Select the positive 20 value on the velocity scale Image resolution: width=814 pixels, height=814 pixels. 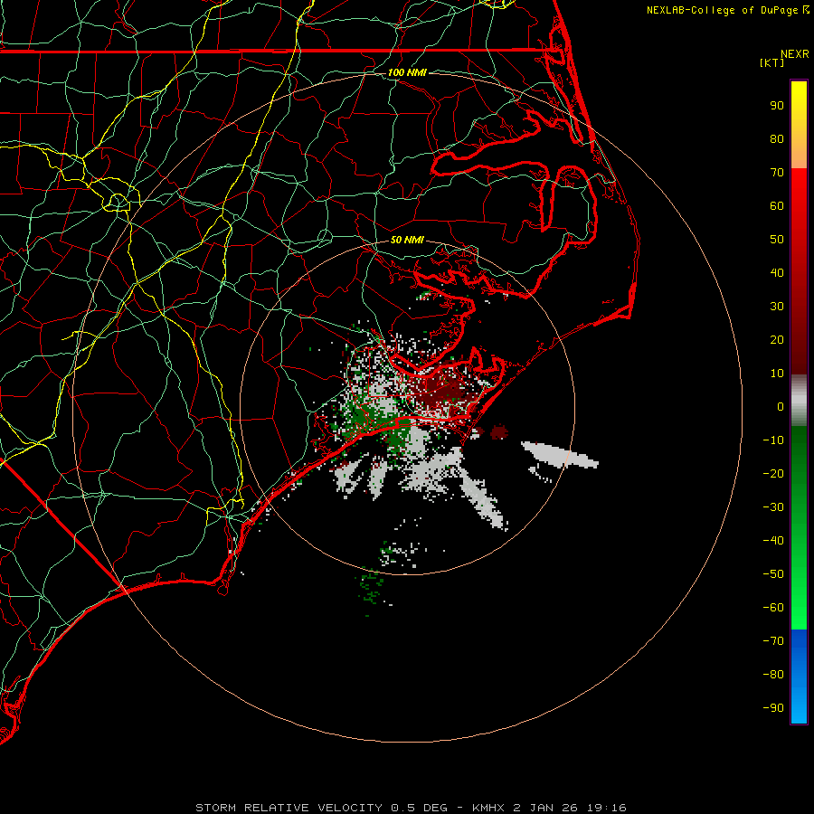[777, 339]
